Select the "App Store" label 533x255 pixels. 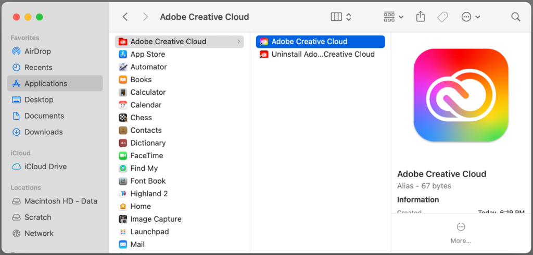[x=147, y=54]
